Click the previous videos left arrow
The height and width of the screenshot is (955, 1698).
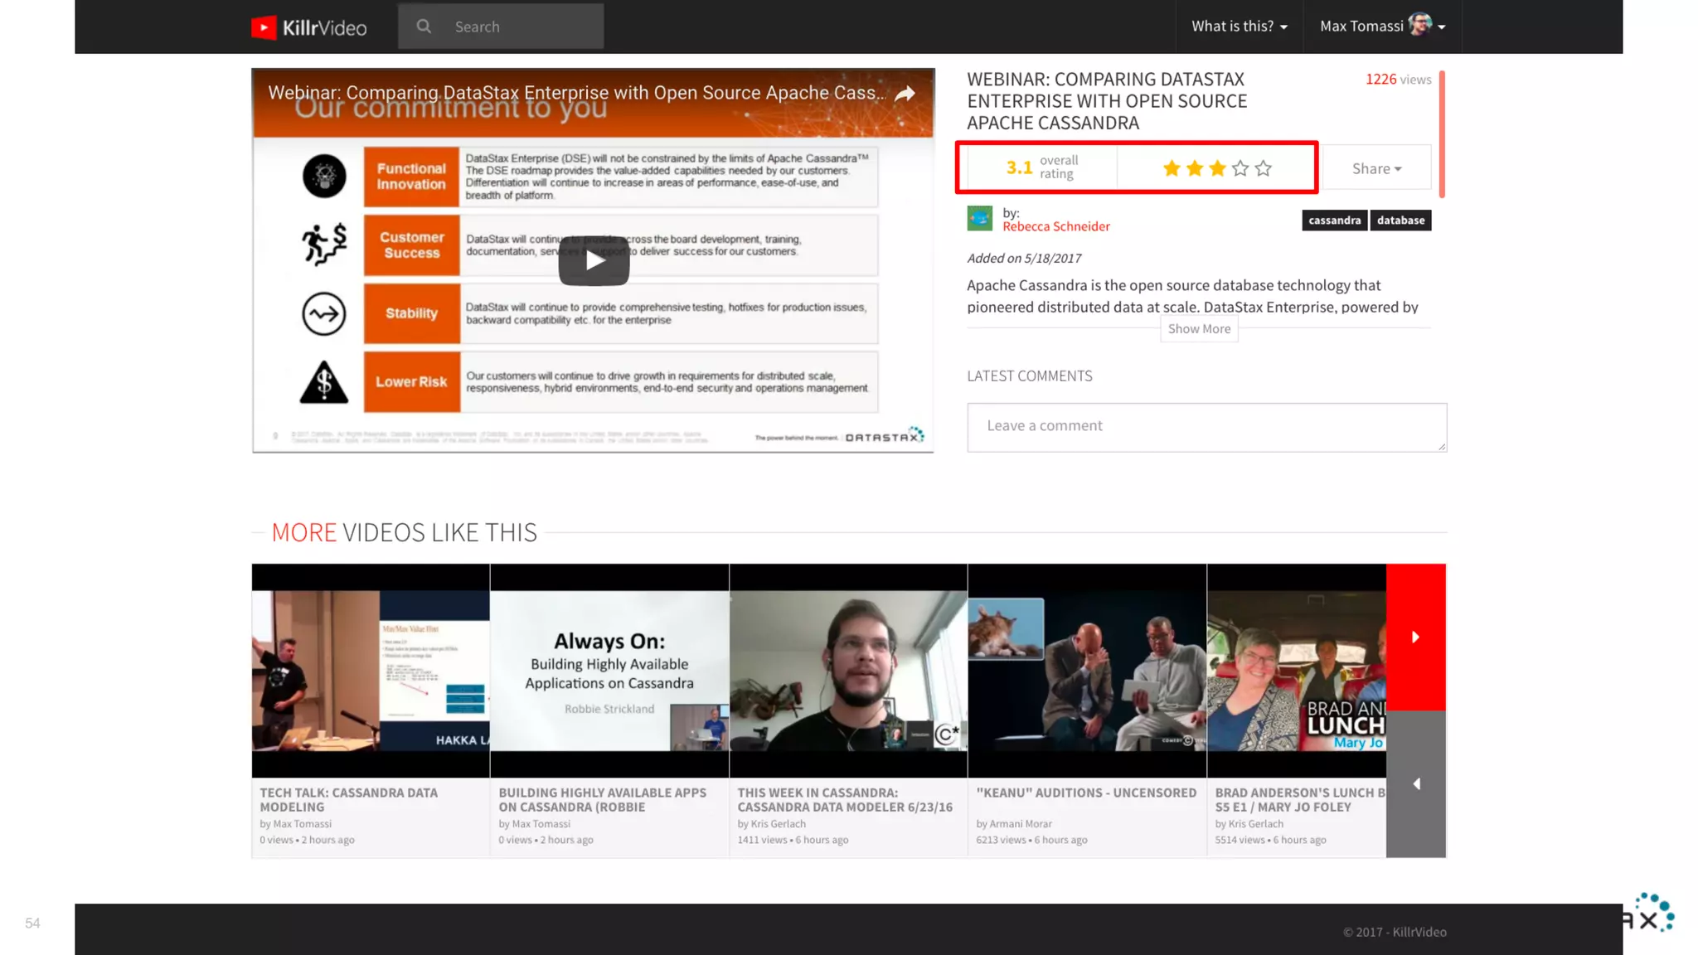[x=1415, y=783]
